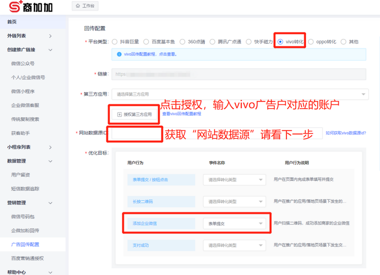Image resolution: width=380 pixels, height=275 pixels.
Task: Click the info icon in vivo tutorial banner
Action: pyautogui.click(x=119, y=54)
